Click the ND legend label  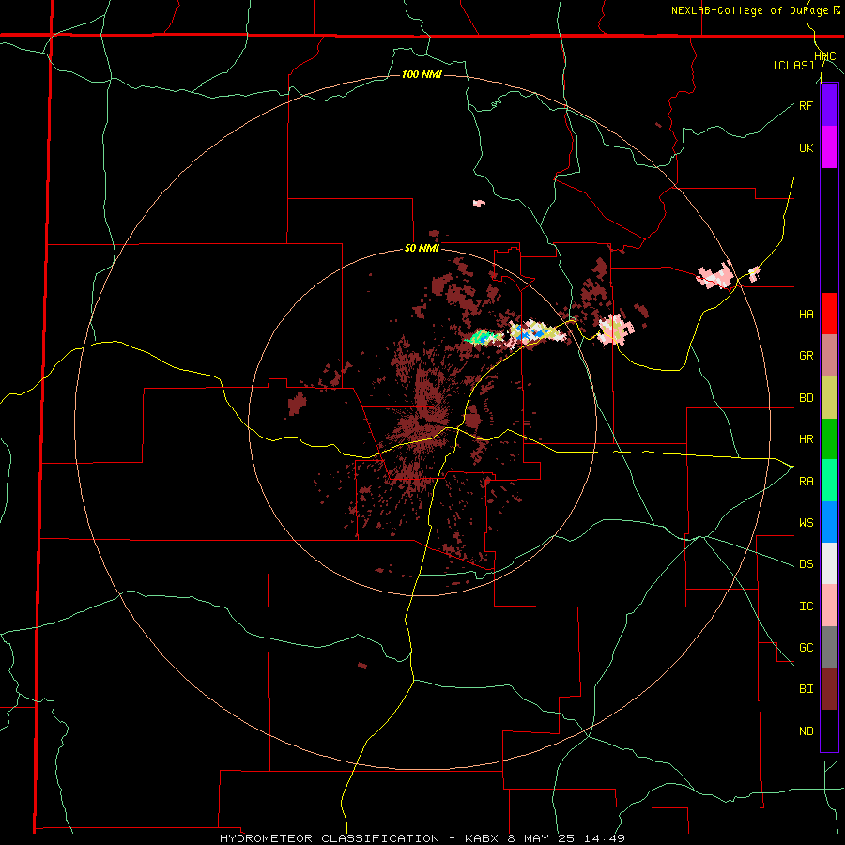pos(806,731)
